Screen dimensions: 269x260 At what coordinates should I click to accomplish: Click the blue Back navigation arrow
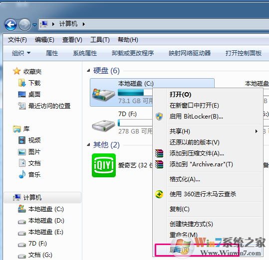[x=10, y=24]
